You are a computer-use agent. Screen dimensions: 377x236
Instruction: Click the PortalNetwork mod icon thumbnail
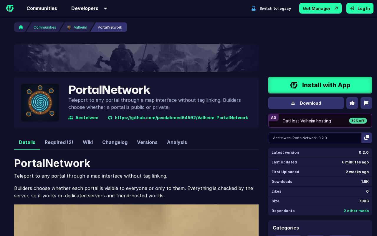pos(40,103)
